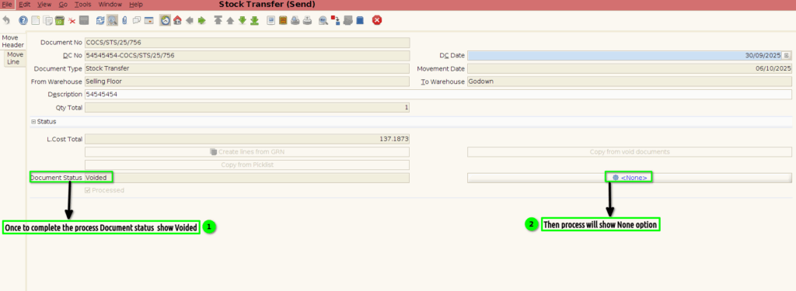Open Report using the document page icon
The width and height of the screenshot is (796, 291).
[271, 21]
